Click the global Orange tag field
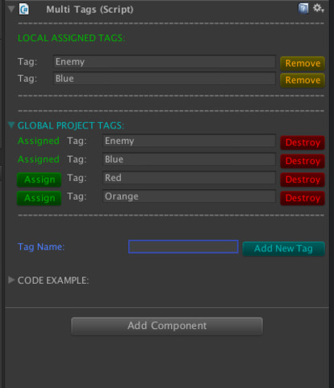 point(189,196)
